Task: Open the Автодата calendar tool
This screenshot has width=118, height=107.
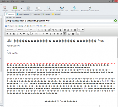Action: pyautogui.click(x=5, y=9)
